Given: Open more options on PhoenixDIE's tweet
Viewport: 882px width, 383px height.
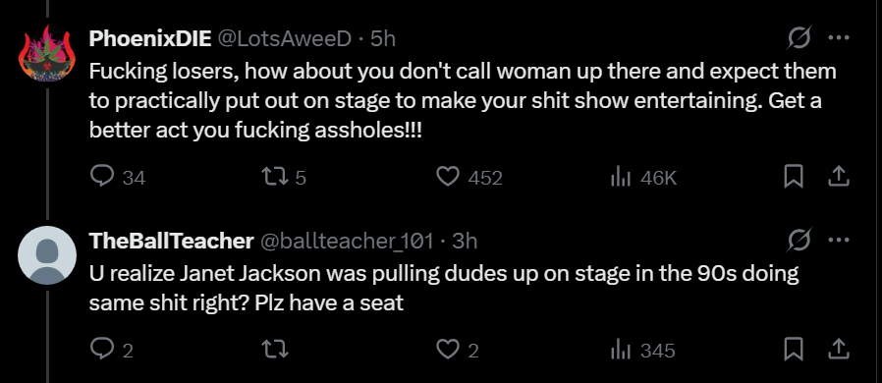Looking at the screenshot, I should [839, 38].
